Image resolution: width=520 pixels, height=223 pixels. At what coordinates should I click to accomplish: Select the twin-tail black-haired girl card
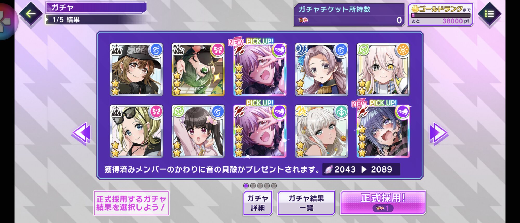(198, 131)
